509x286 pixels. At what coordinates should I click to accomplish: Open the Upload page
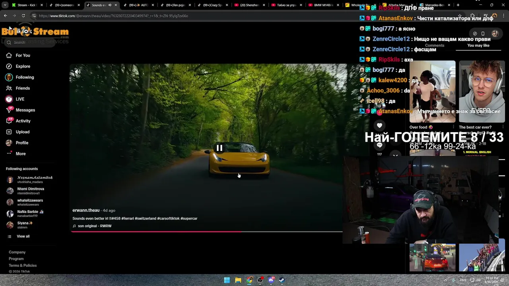(x=18, y=132)
